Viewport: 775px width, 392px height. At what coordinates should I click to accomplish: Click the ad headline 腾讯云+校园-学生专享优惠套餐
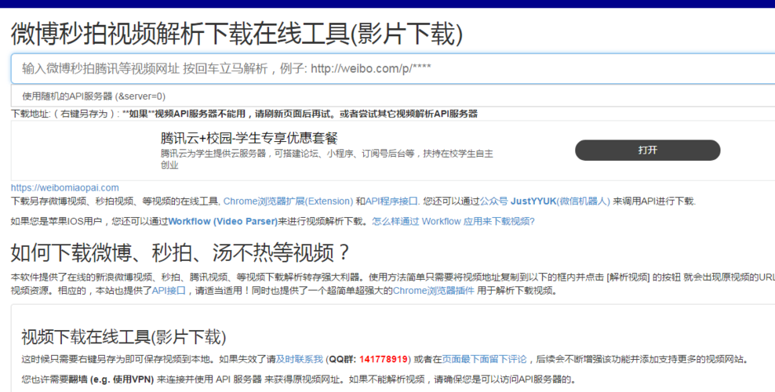tap(249, 138)
